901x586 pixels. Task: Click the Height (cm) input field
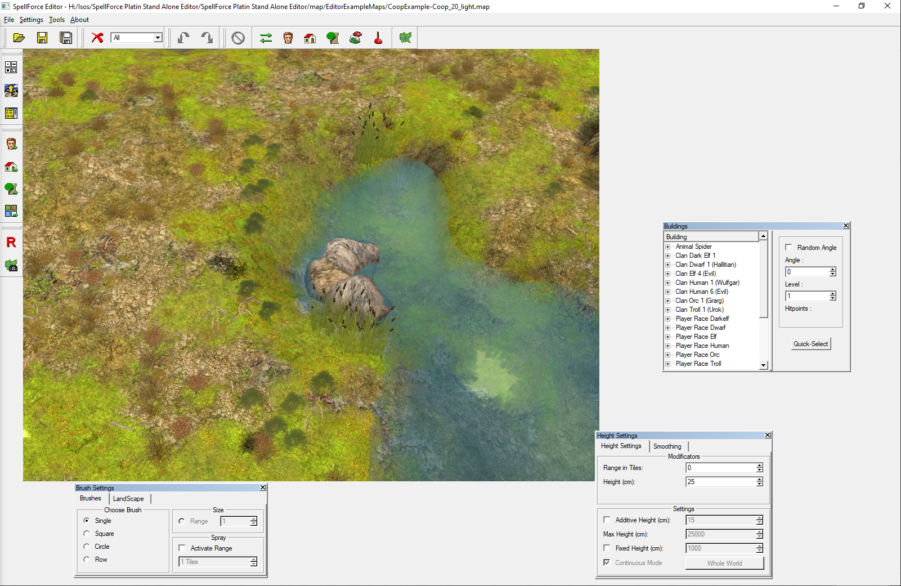point(721,482)
